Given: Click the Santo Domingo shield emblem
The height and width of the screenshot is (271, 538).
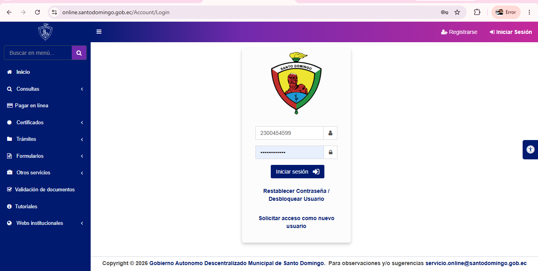Looking at the screenshot, I should coord(296,83).
